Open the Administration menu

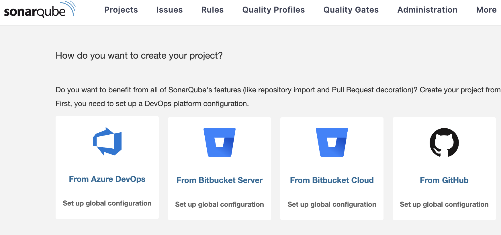click(x=427, y=10)
